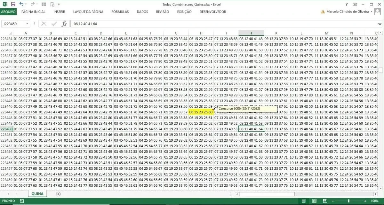Click cell A223434 with 01 05 07 27 37

point(26,39)
